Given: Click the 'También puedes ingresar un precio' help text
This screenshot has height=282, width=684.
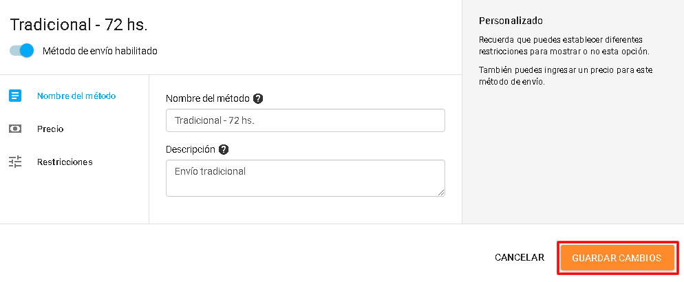Looking at the screenshot, I should pyautogui.click(x=566, y=76).
